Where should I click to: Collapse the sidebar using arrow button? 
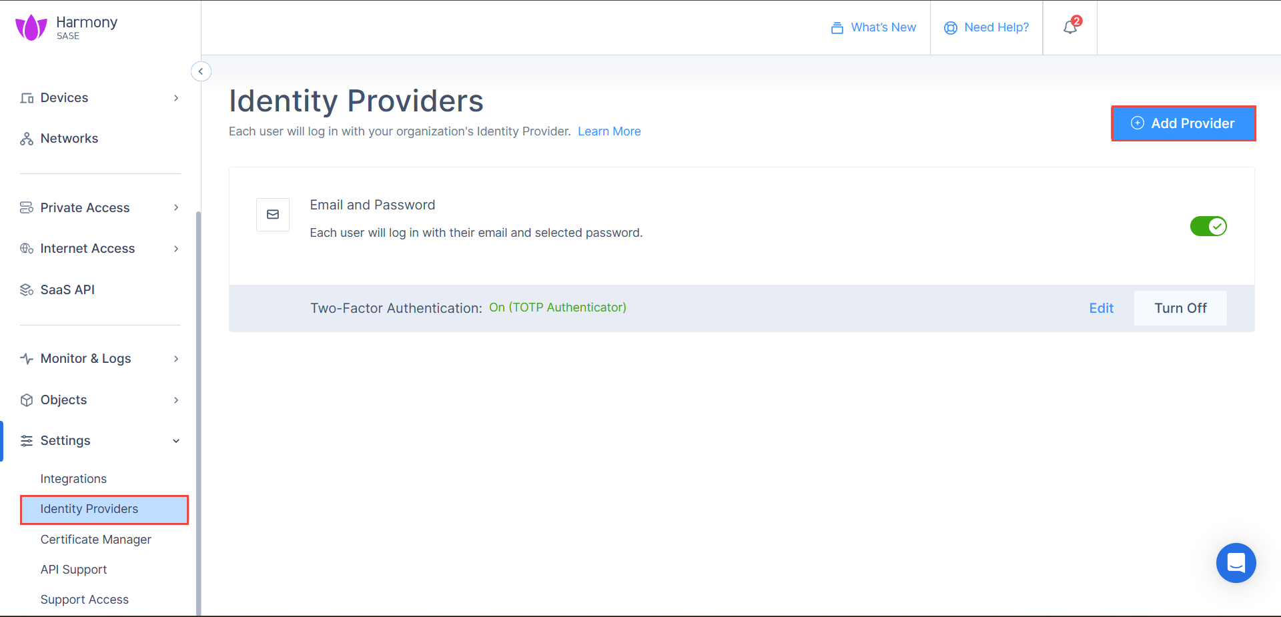tap(201, 71)
